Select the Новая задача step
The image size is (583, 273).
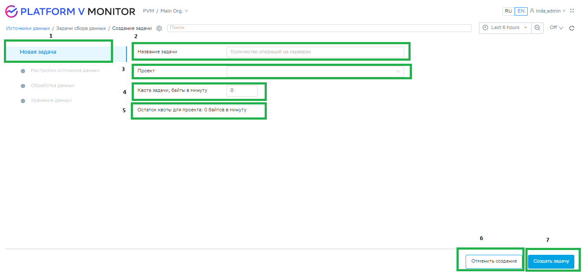coord(38,52)
